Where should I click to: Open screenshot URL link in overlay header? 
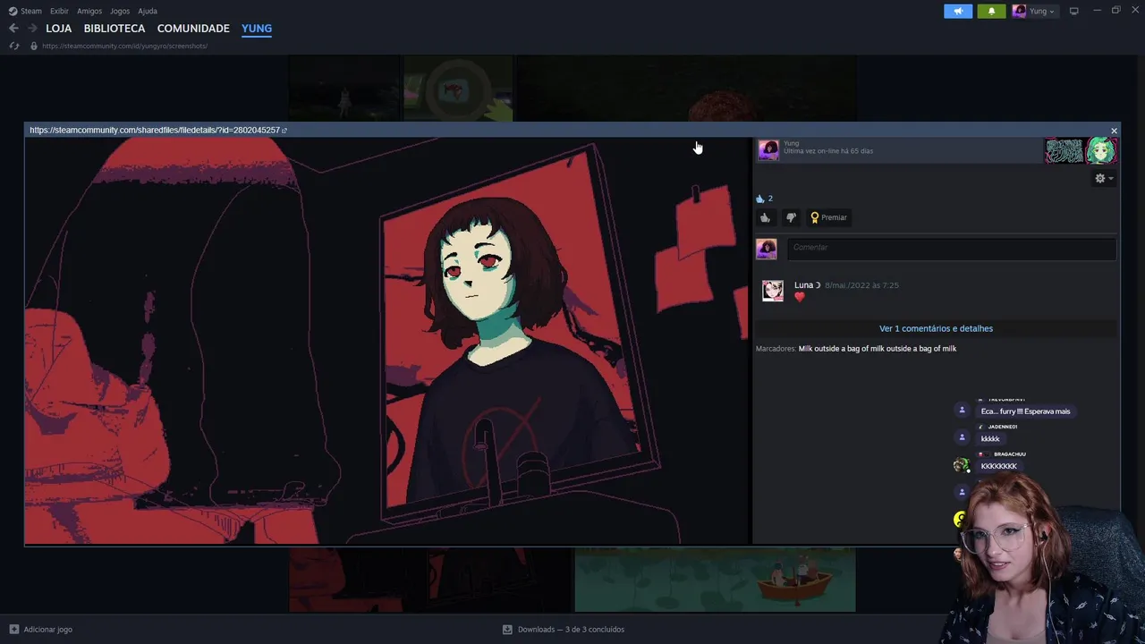tap(157, 130)
